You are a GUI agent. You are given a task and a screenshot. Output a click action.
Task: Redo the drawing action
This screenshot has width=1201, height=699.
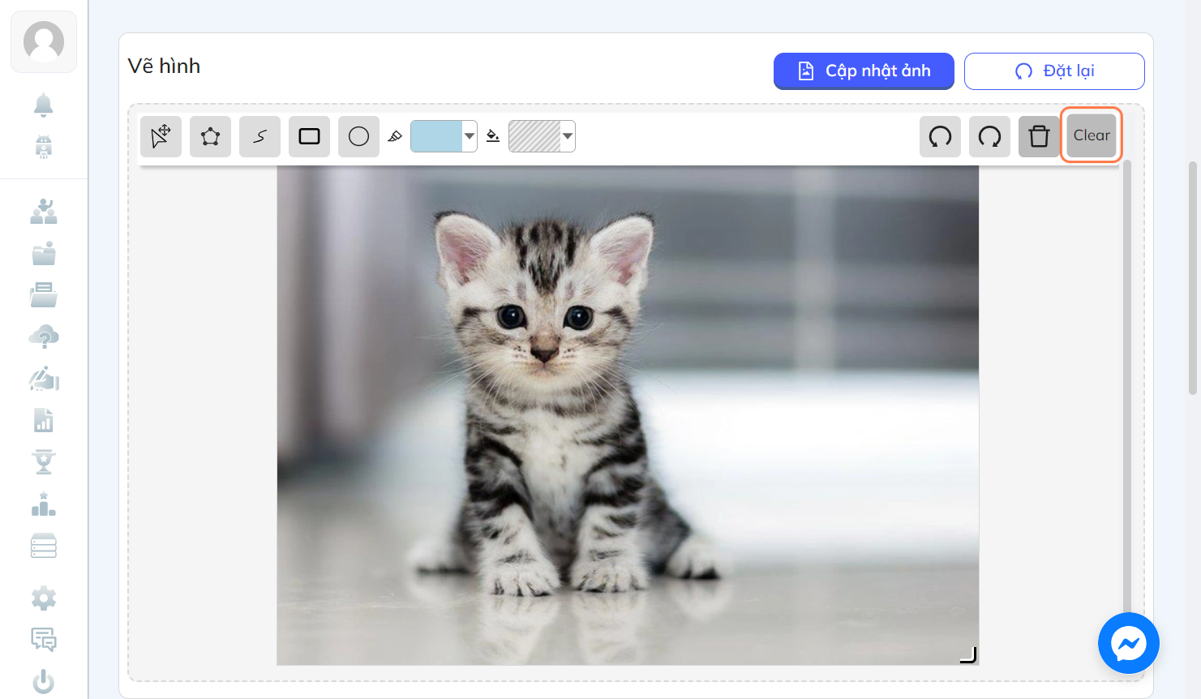(x=989, y=136)
